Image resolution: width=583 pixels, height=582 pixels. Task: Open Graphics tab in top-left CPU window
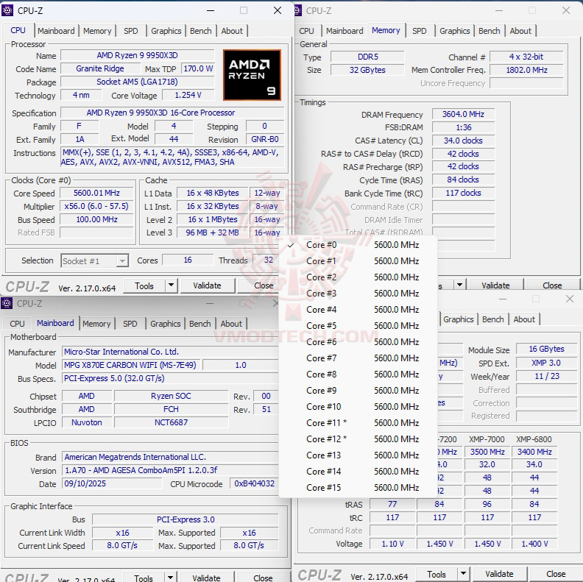166,31
